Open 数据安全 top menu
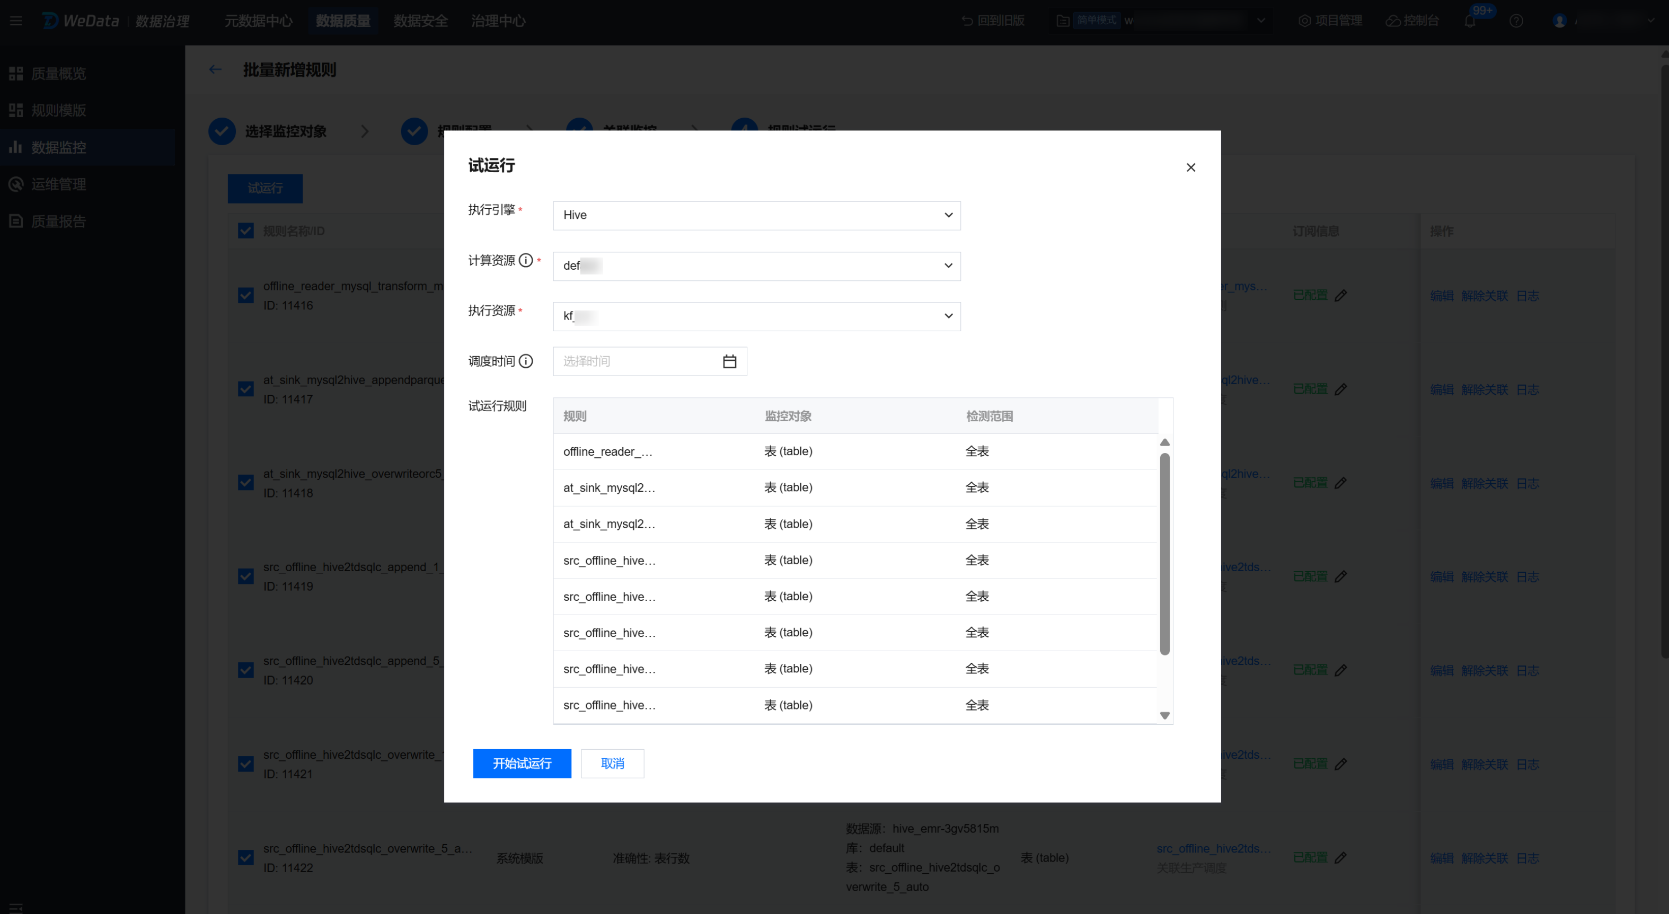The height and width of the screenshot is (914, 1669). pos(420,21)
